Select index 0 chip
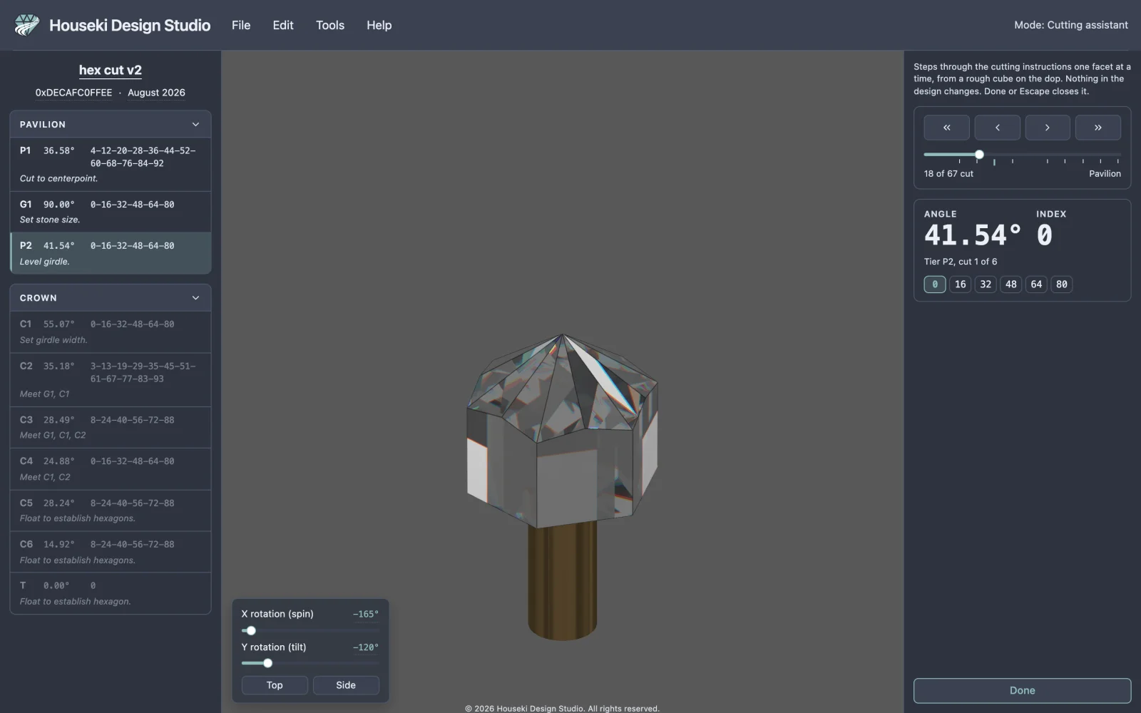 (935, 284)
